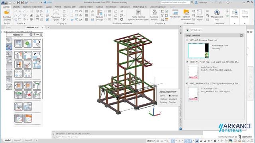The width and height of the screenshot is (255, 143).
Task: Select the 040_A4-Plech Poz. 1148 sheet thumbnail
Action: pyautogui.click(x=193, y=72)
